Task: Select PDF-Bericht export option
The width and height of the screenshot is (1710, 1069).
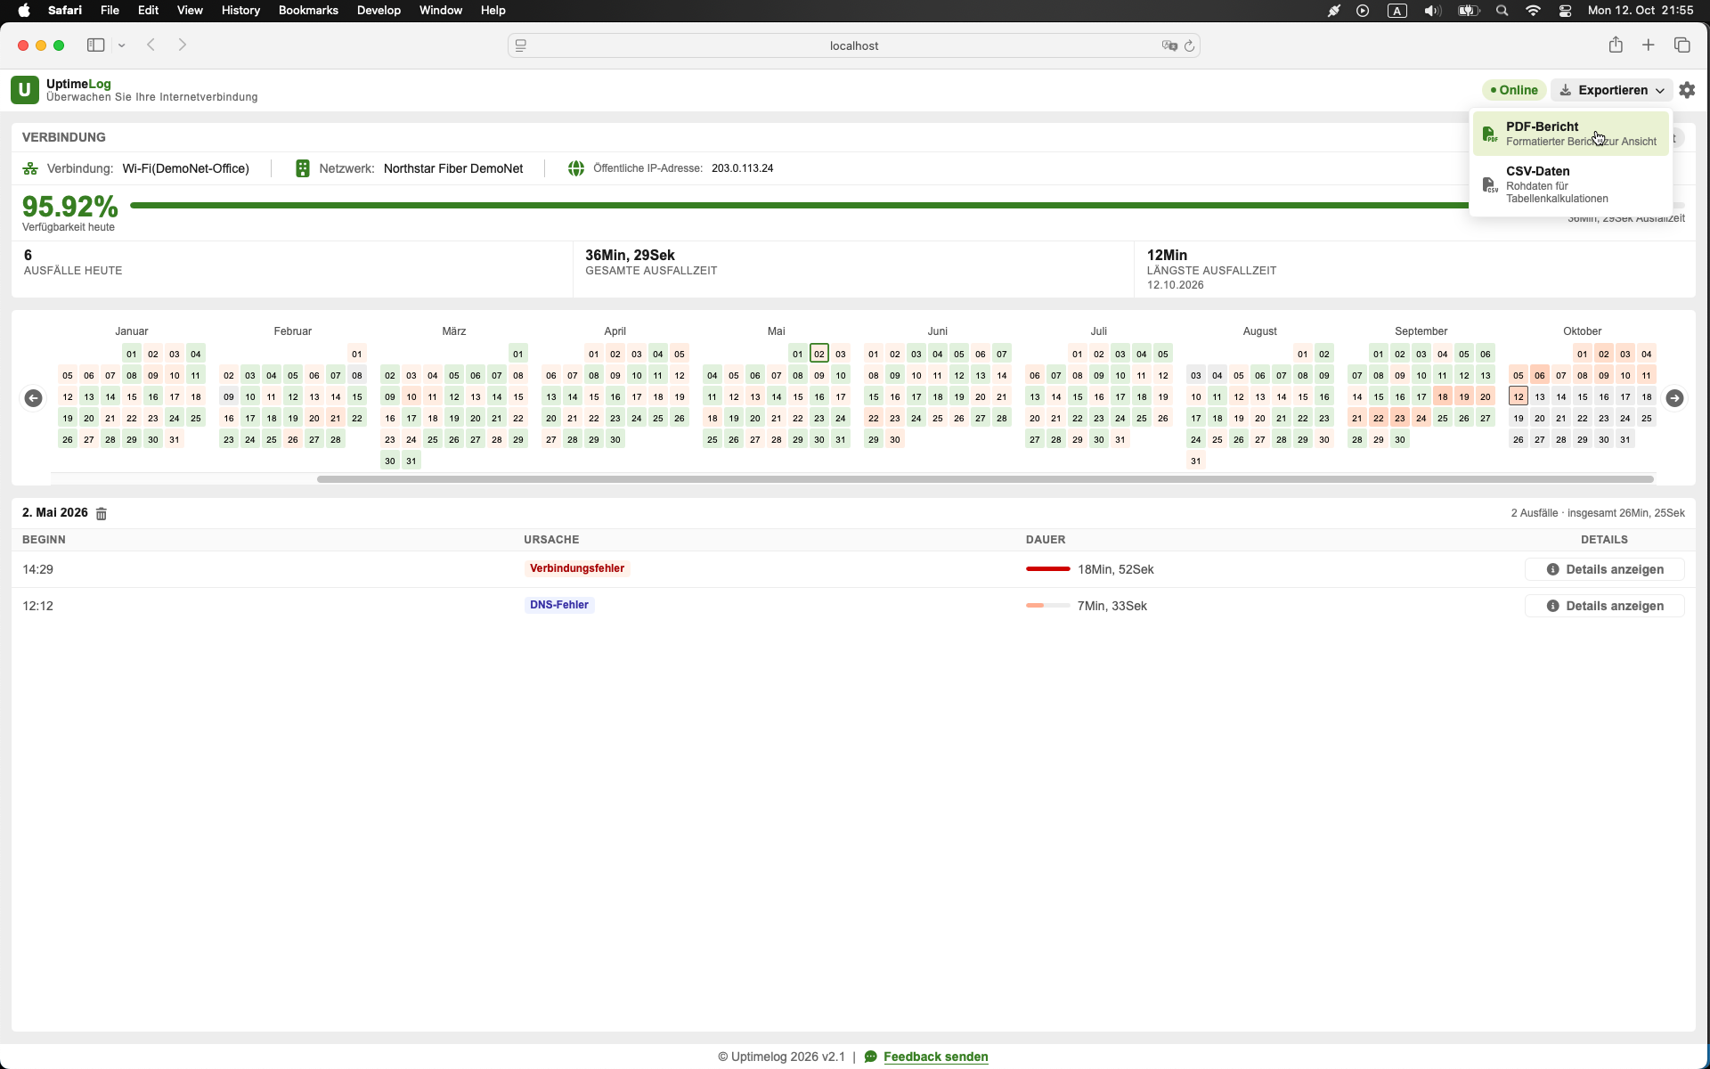Action: tap(1571, 134)
